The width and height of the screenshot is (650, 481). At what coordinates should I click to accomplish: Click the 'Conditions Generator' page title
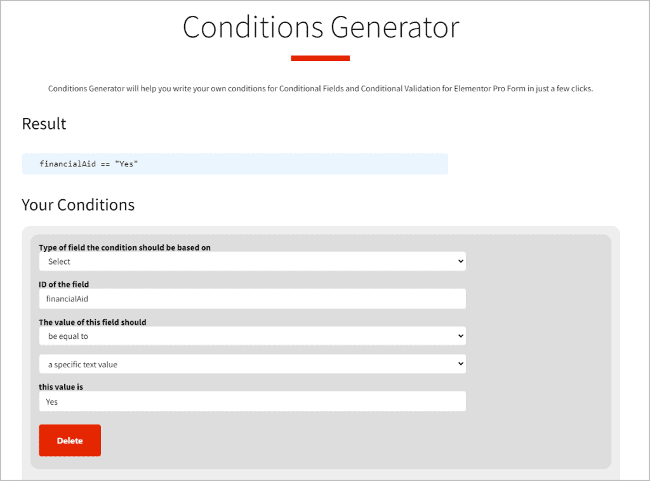(x=321, y=28)
